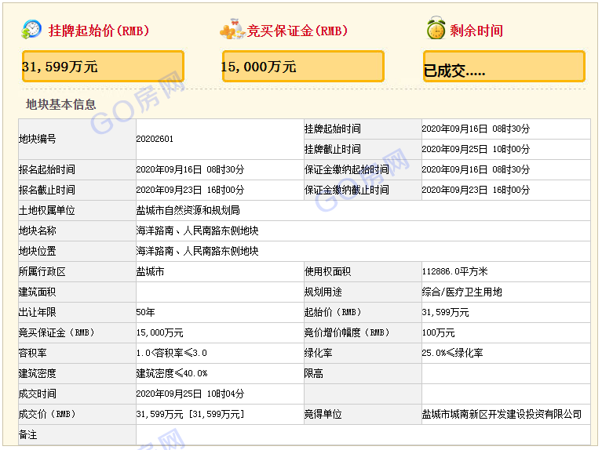Click the 所属行政区 label
602x450 pixels.
click(42, 271)
